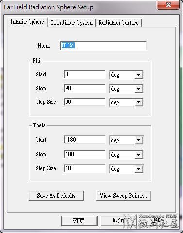This screenshot has width=183, height=233.
Task: Open the Theta Start unit dropdown
Action: pyautogui.click(x=126, y=140)
